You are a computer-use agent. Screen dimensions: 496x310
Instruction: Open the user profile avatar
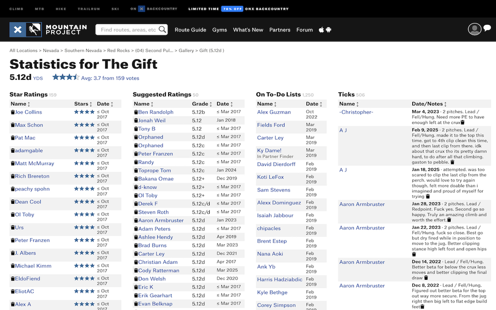[475, 29]
